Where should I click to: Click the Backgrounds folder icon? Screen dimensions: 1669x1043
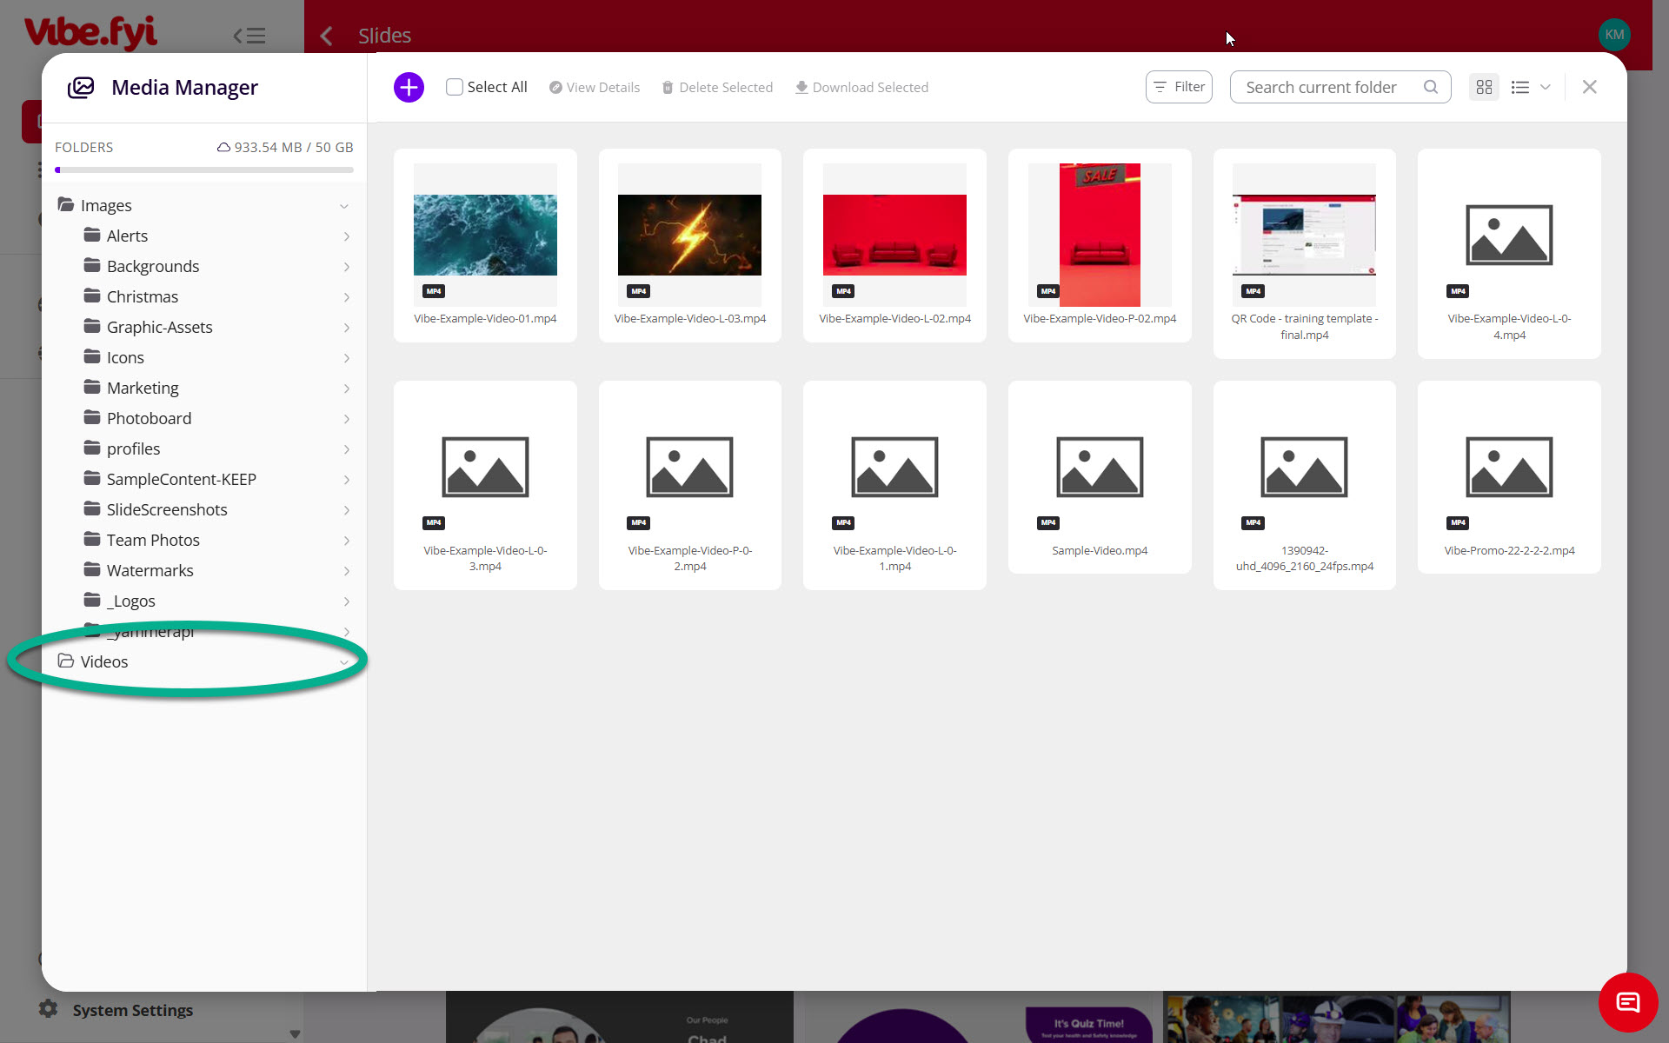(92, 265)
